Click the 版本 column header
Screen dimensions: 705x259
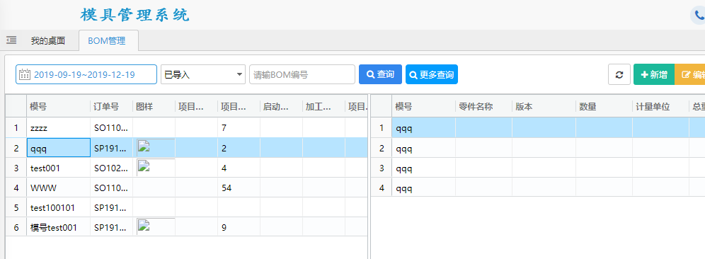(544, 107)
